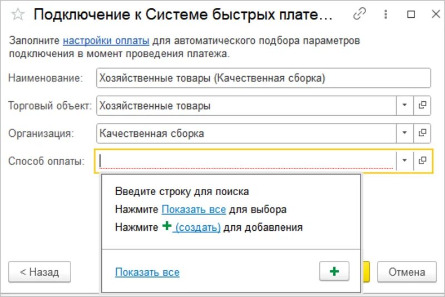The width and height of the screenshot is (445, 297).
Task: Open Торговый объект record with open-form icon
Action: coord(422,105)
